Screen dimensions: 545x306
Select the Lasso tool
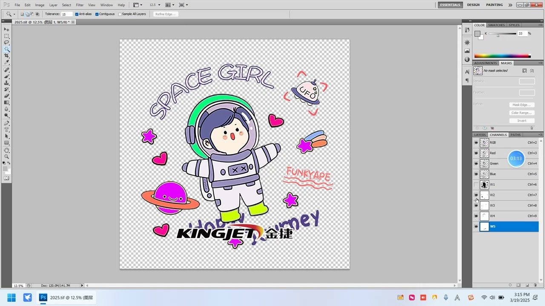(x=6, y=42)
